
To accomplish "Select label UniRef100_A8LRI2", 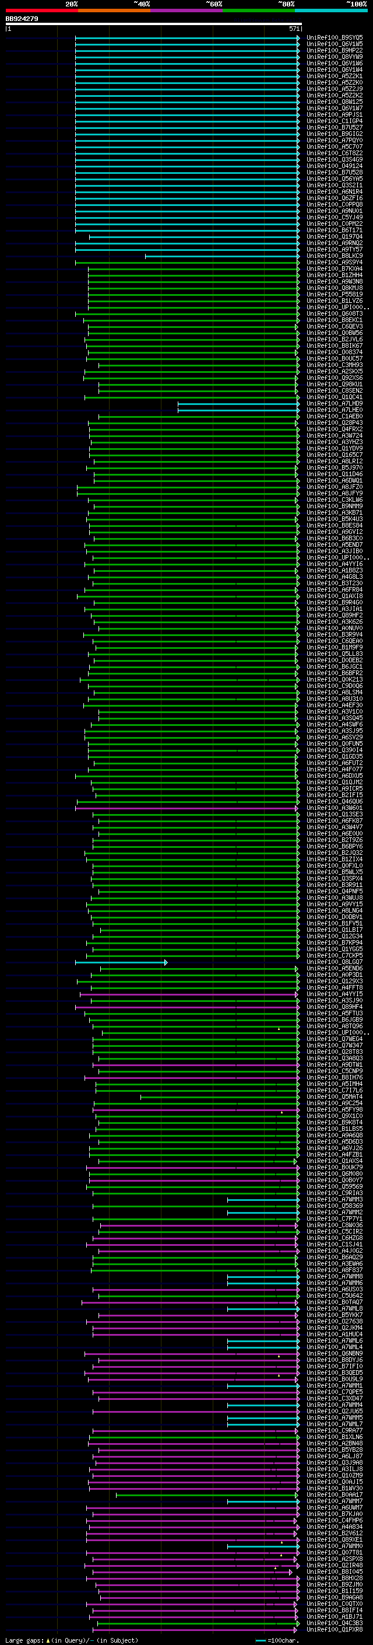I will (335, 461).
